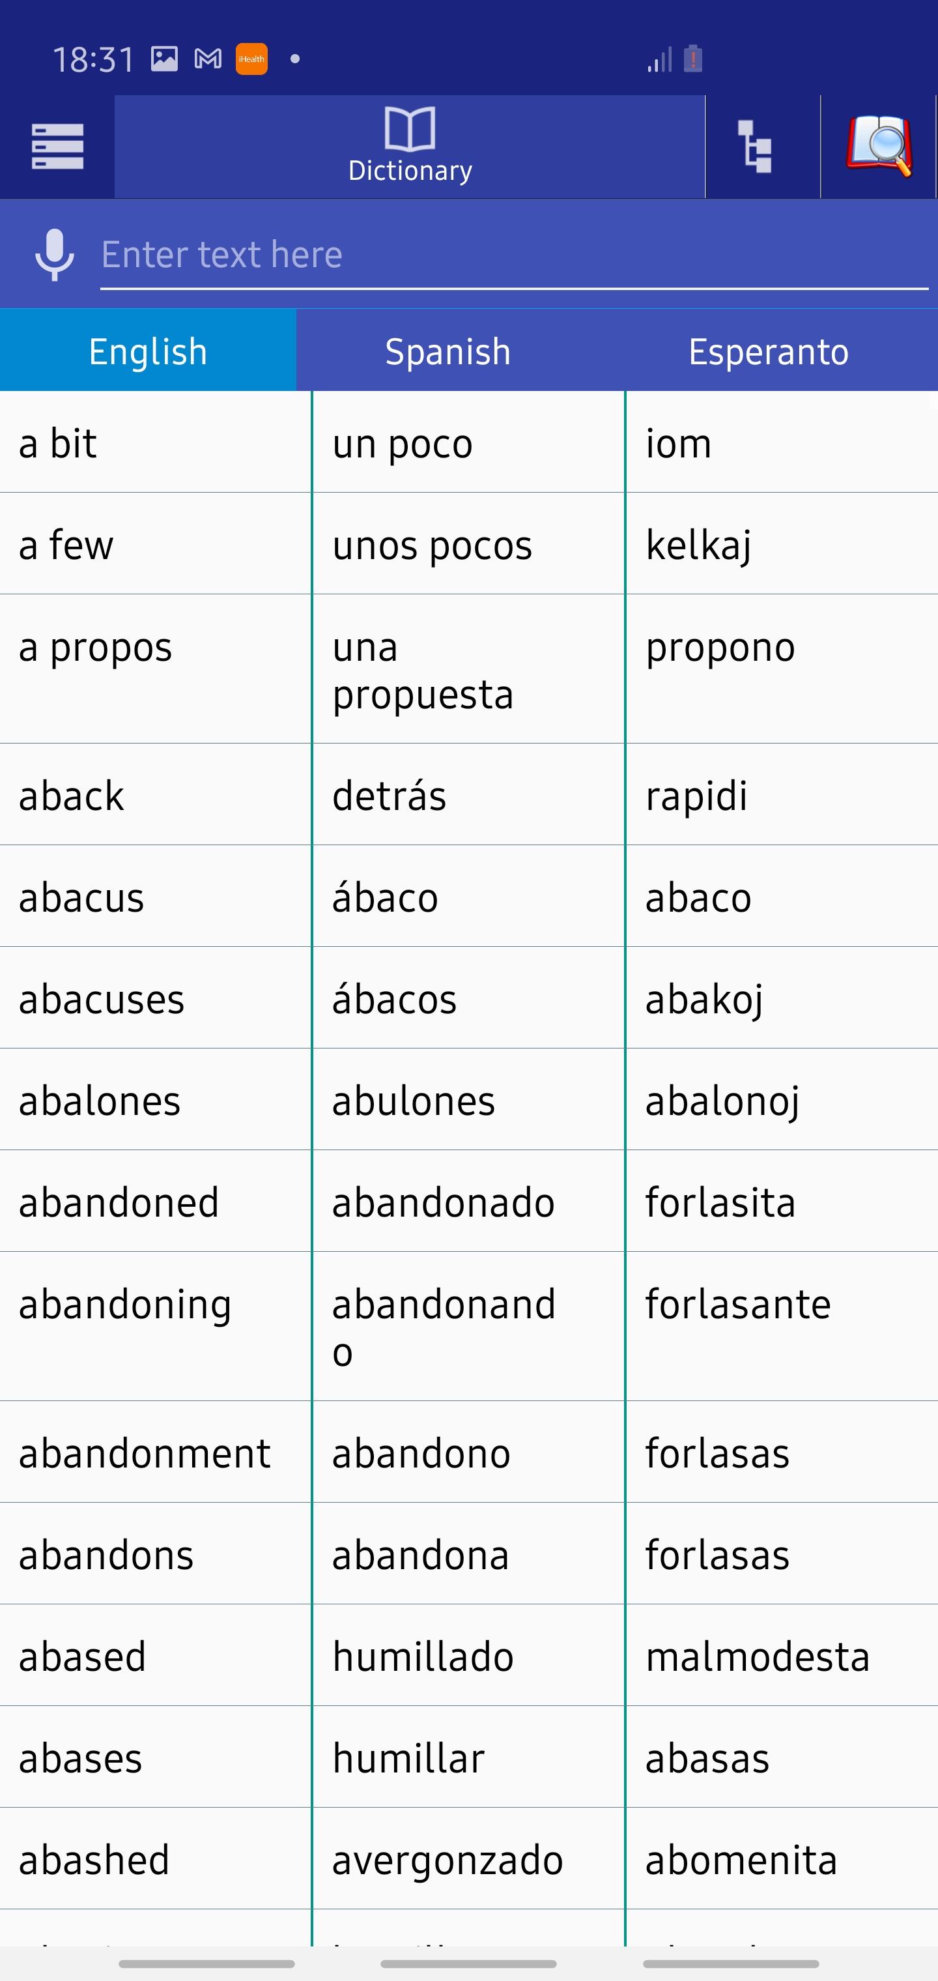The image size is (938, 1981).
Task: Switch to the Spanish language tab
Action: pos(448,351)
